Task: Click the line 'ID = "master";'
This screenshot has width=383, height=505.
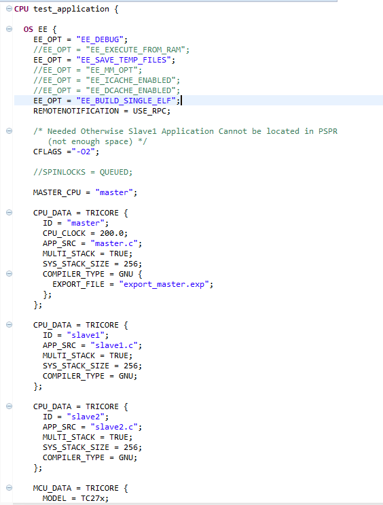Action: (x=75, y=223)
